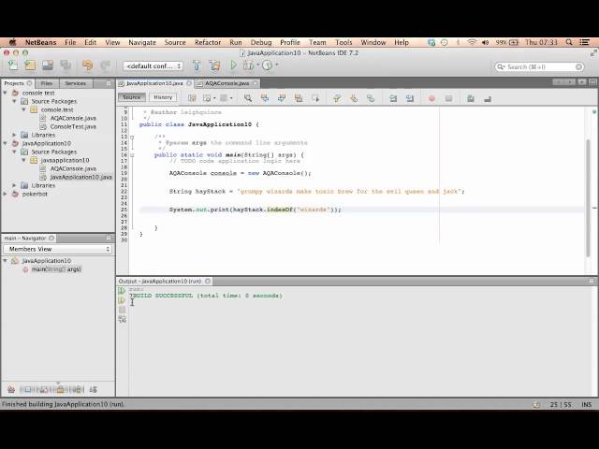Select the main(String[] args) member in the Navigator
599x449 pixels.
(56, 269)
